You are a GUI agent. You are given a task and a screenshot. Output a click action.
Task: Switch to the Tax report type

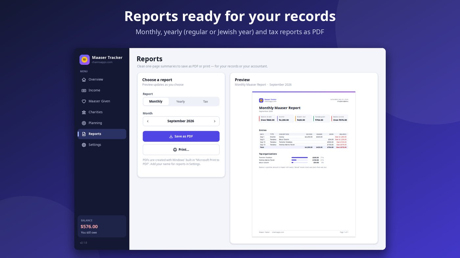pos(205,101)
